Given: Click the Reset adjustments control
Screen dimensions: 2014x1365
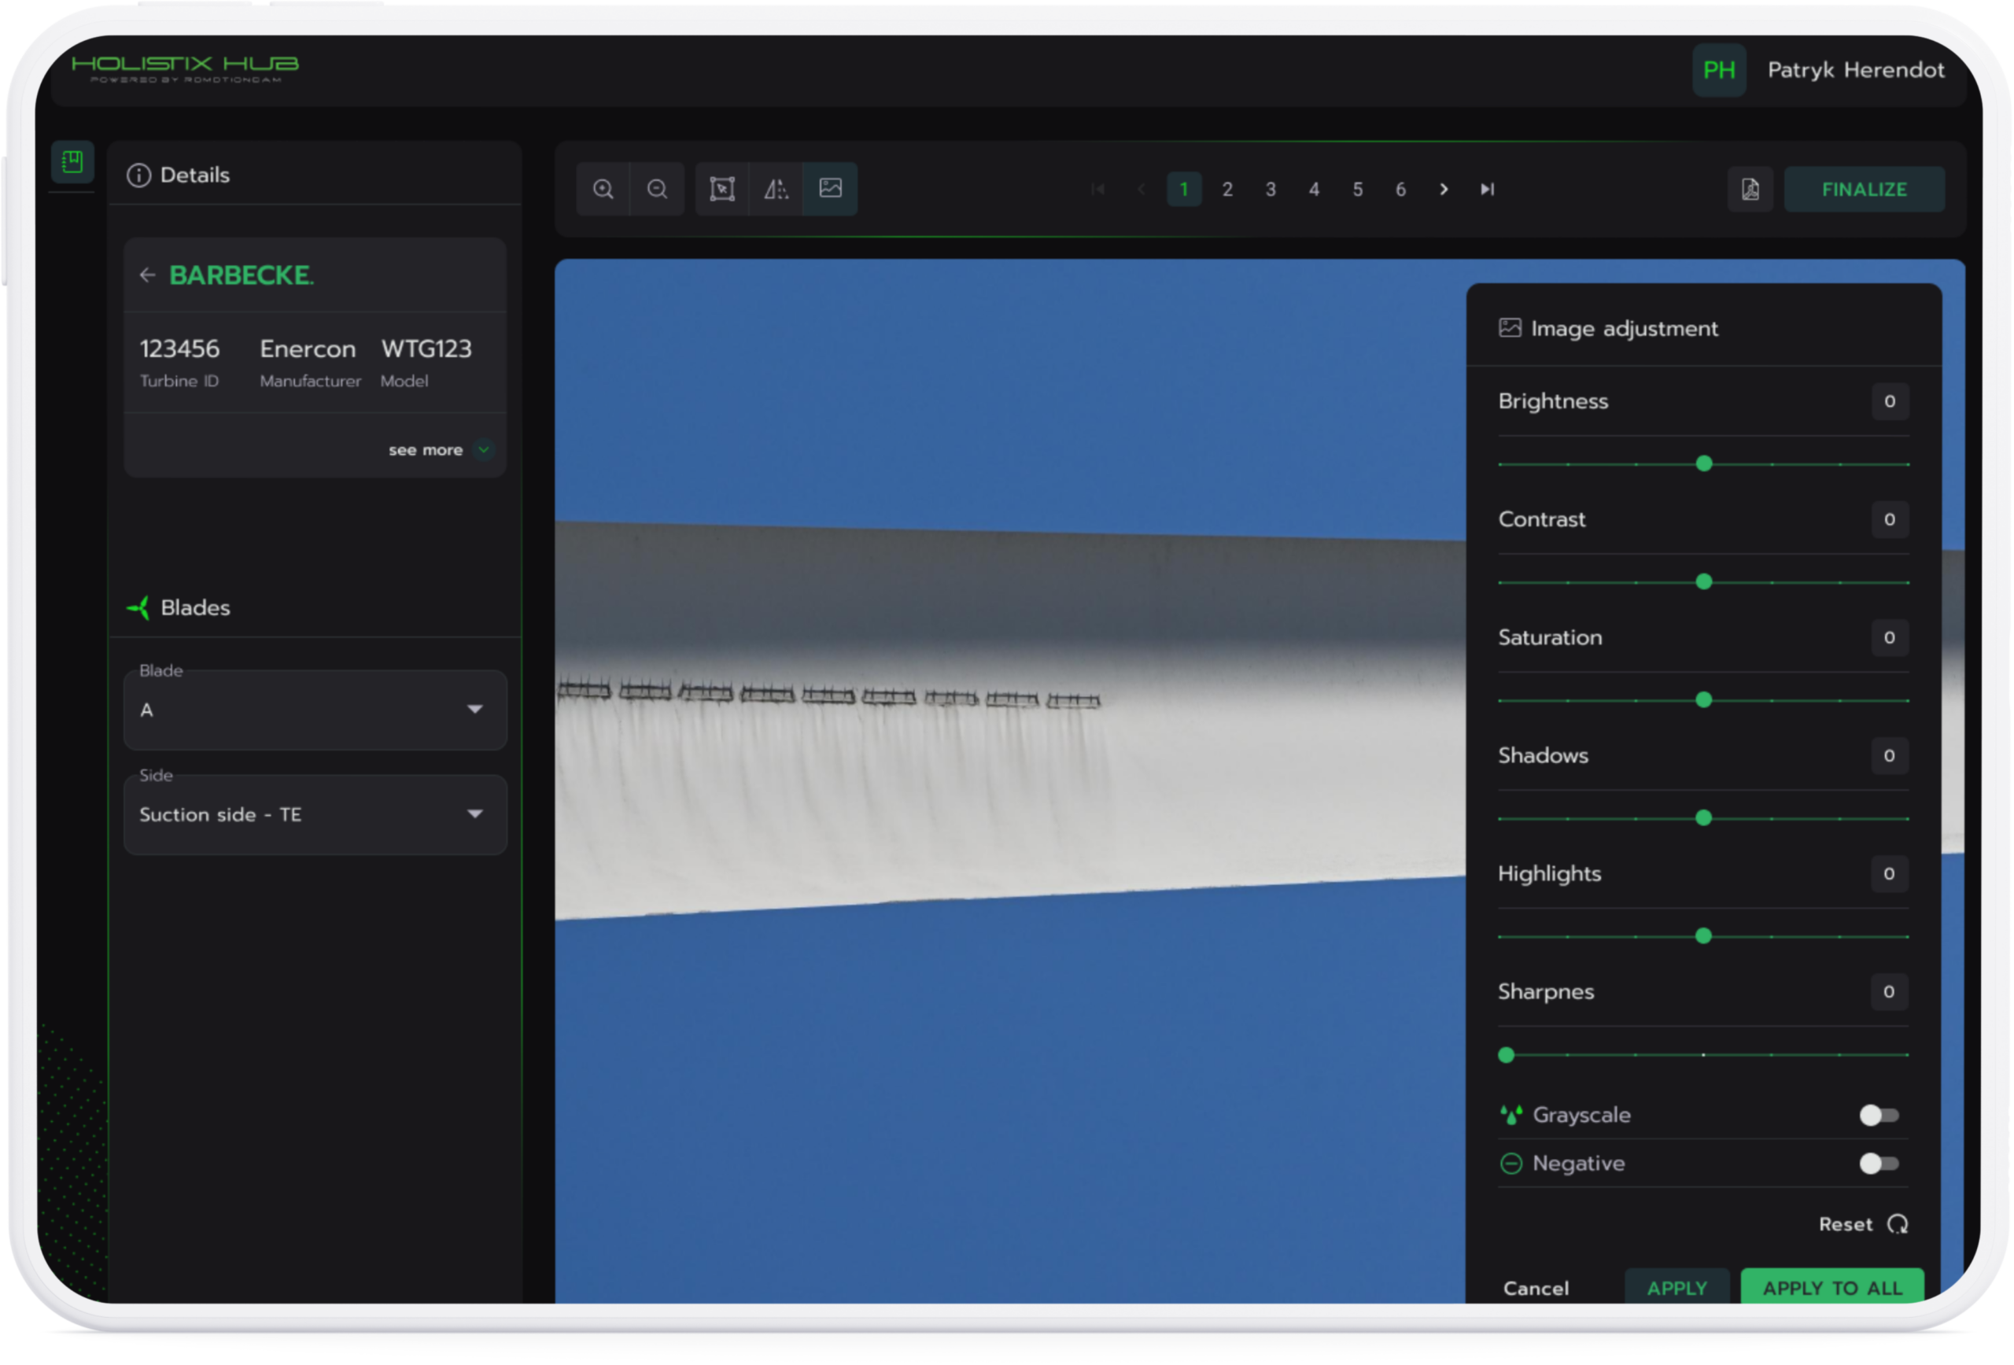Looking at the screenshot, I should click(x=1863, y=1225).
